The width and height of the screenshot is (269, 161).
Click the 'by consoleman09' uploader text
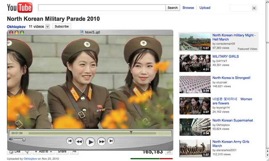click(x=224, y=44)
